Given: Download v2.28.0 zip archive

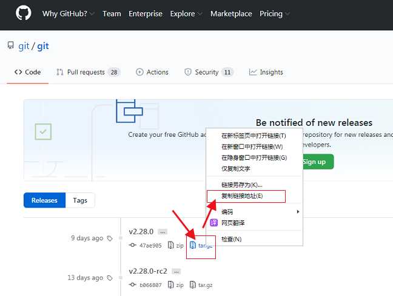Looking at the screenshot, I should click(x=176, y=246).
